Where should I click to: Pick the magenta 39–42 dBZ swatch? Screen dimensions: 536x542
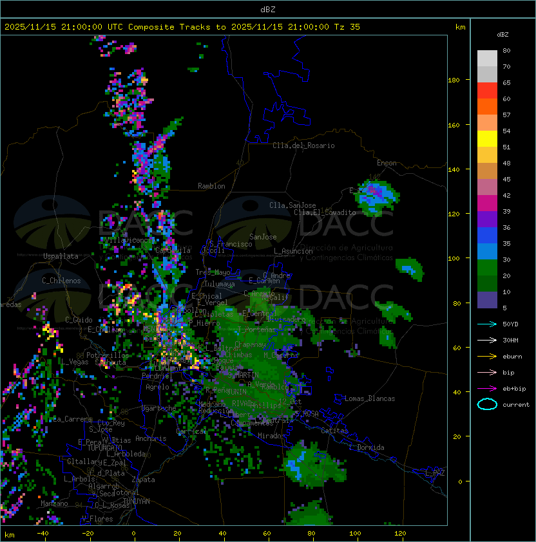coord(487,203)
